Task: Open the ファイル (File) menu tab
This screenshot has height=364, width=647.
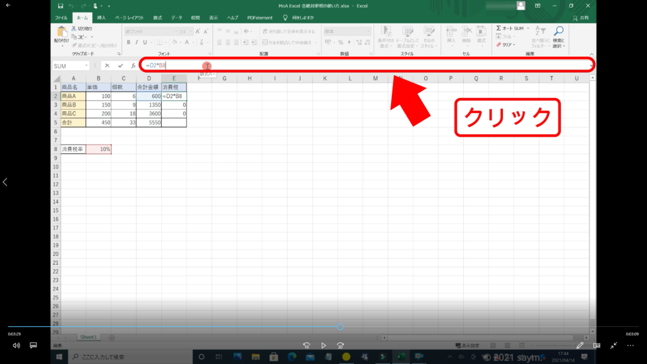Action: click(x=61, y=18)
